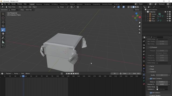Image resolution: width=172 pixels, height=96 pixels.
Task: Select the Annotate tool
Action: (x=3, y=38)
